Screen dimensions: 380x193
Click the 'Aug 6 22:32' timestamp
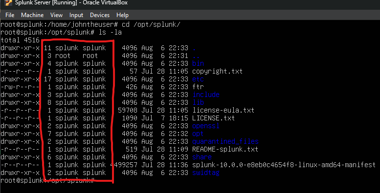point(164,134)
